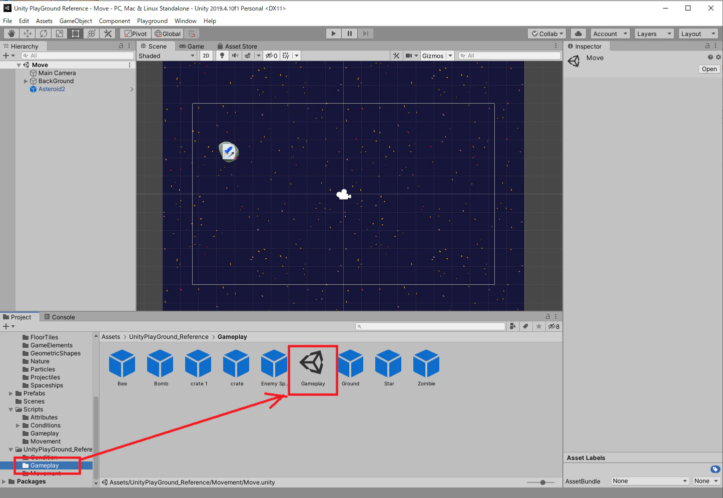Toggle 2D view mode in Scene
Screen dimensions: 723x498
[206, 56]
